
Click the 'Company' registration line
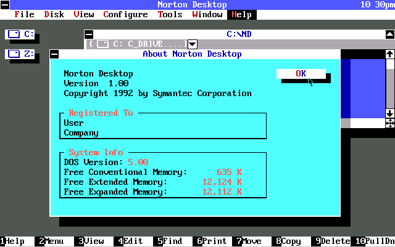coord(81,133)
